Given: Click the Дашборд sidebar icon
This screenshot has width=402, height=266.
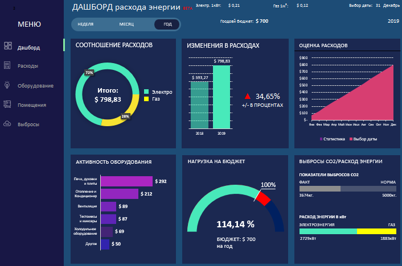Looking at the screenshot, I should tap(7, 46).
